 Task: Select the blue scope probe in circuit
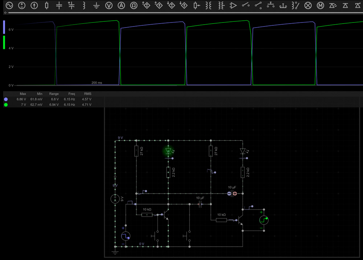[x=126, y=236]
